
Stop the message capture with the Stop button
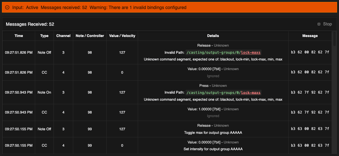[324, 24]
